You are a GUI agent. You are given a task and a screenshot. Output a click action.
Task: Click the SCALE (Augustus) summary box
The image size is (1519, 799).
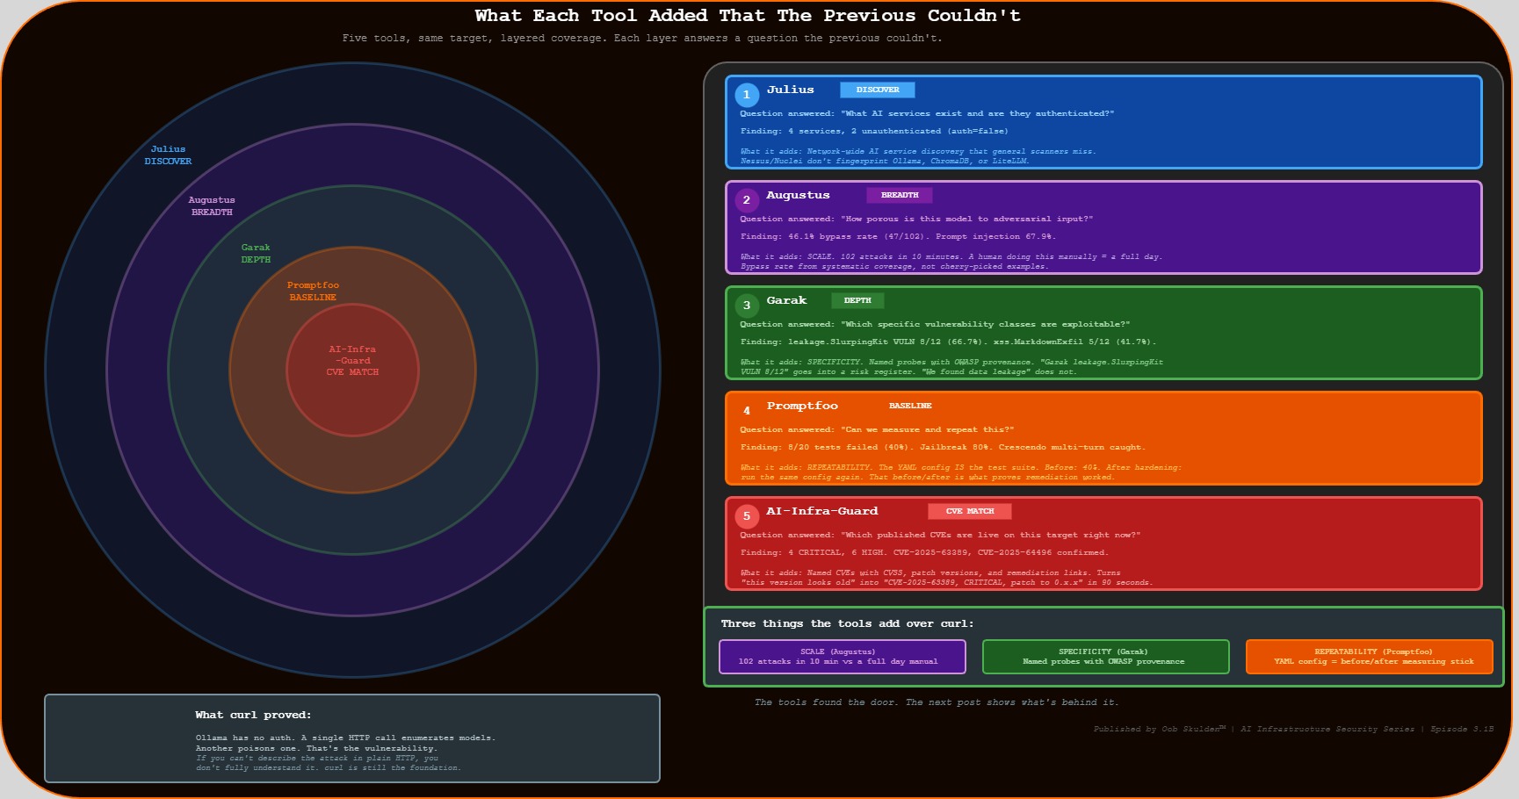click(x=842, y=657)
